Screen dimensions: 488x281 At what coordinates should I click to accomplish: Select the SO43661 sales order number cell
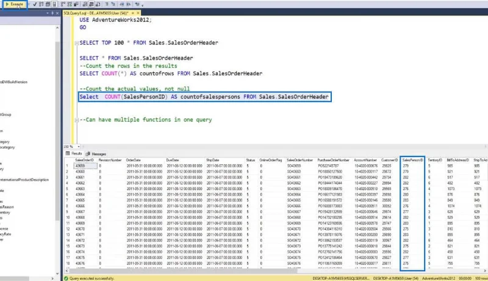tap(294, 178)
